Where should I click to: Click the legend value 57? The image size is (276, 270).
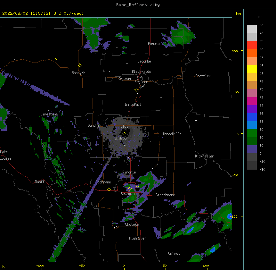pos(261,57)
